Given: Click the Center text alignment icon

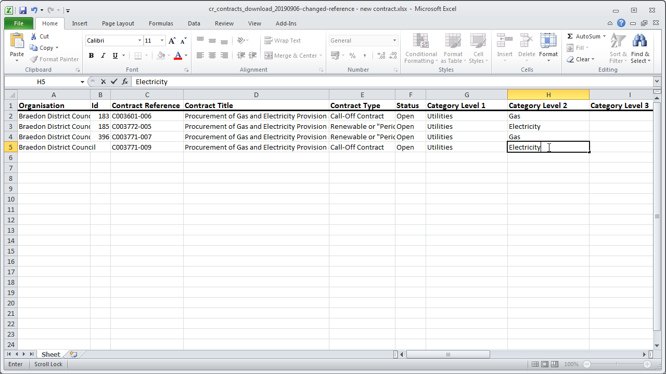Looking at the screenshot, I should [212, 56].
